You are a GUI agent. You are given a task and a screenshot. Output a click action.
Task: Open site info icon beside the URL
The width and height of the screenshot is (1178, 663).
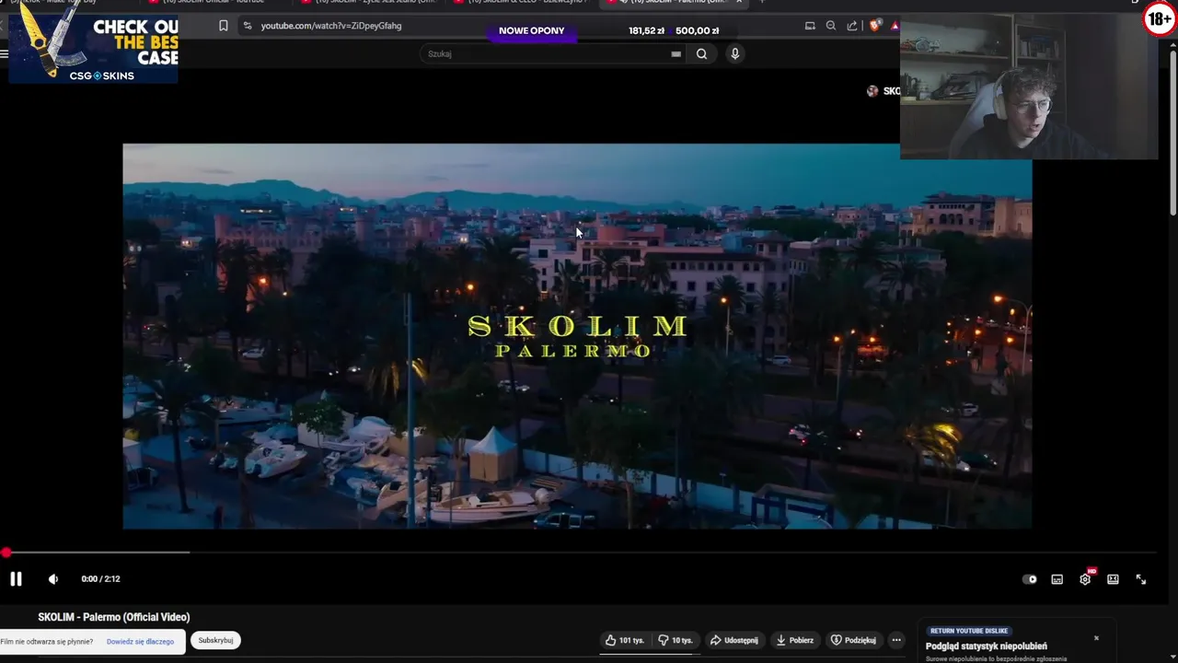[x=248, y=26]
